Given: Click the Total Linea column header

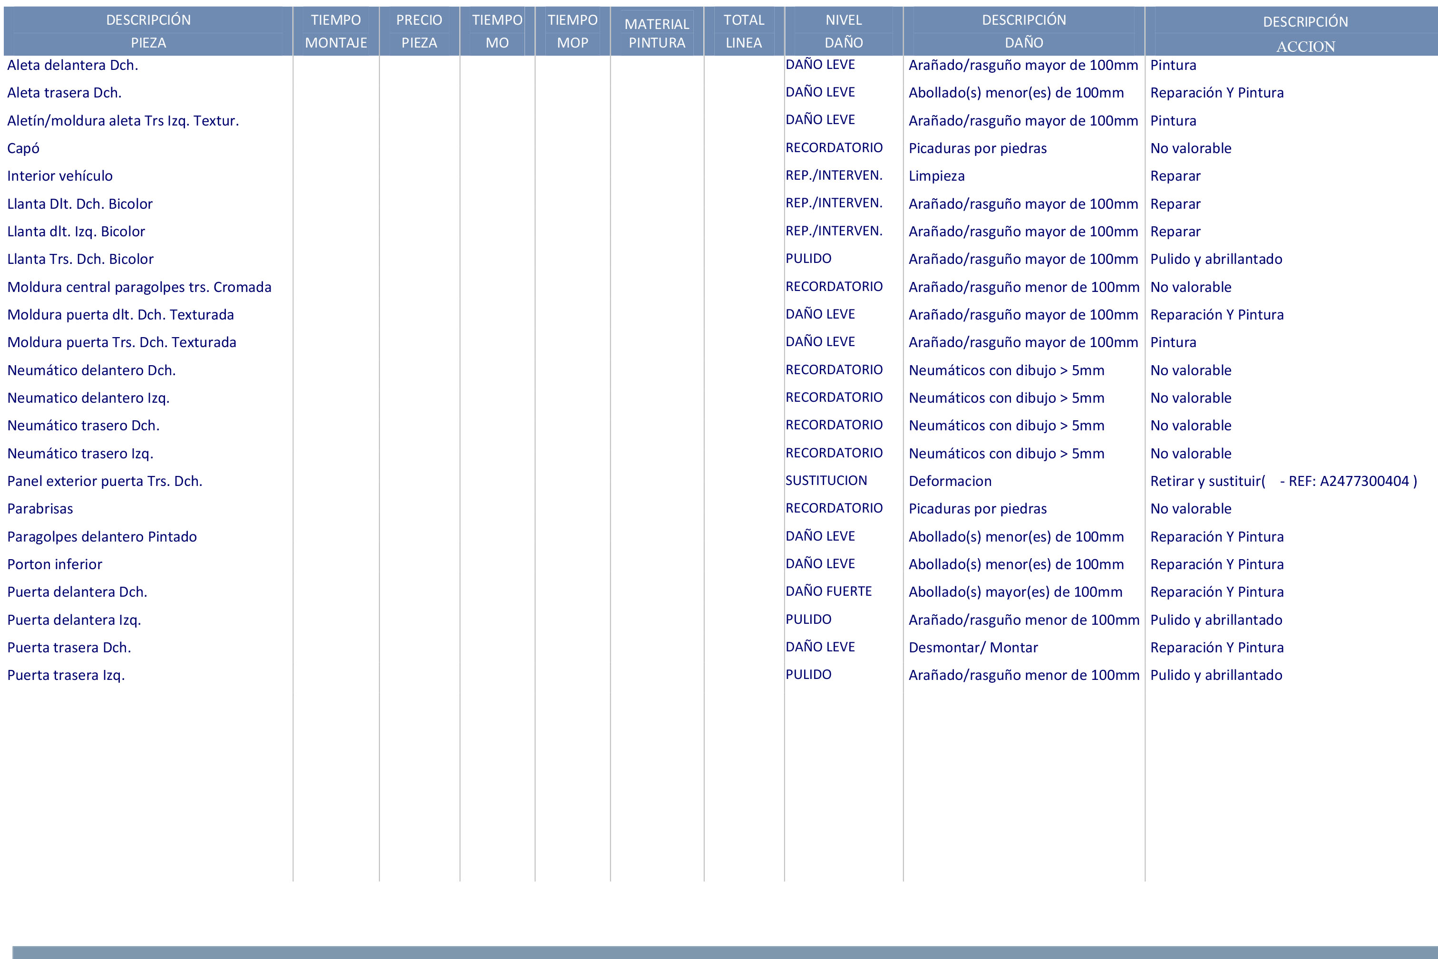Looking at the screenshot, I should click(x=744, y=31).
